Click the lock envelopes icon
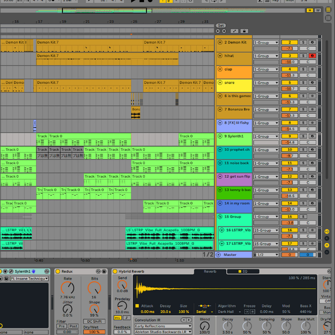The width and height of the screenshot is (335, 335). (x=244, y=31)
